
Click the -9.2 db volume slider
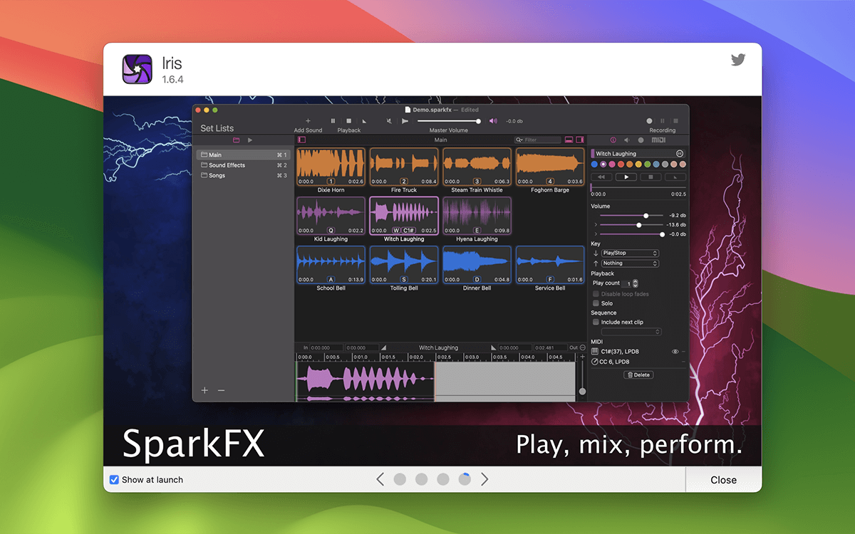click(x=633, y=215)
